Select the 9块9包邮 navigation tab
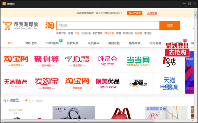The image size is (198, 123). click(x=31, y=43)
